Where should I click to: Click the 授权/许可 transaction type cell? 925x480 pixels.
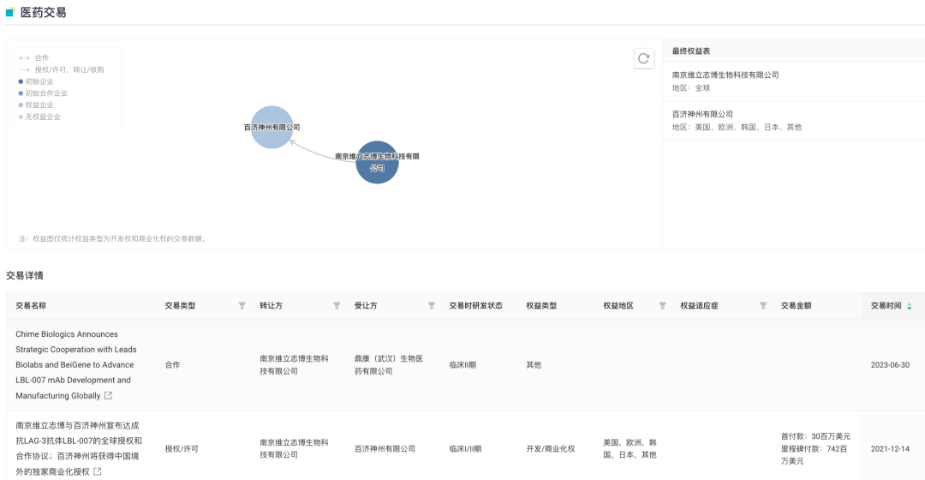pos(181,448)
